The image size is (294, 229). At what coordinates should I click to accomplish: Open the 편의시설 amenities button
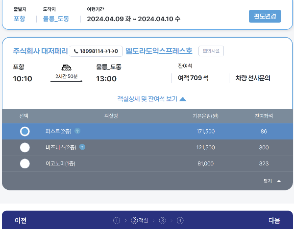click(x=211, y=51)
